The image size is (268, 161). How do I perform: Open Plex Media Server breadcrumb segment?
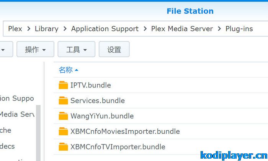(182, 29)
